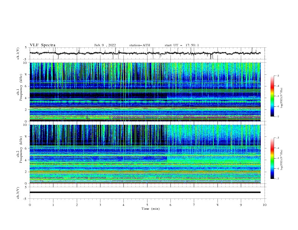Viewport: 298px width, 230px height.
Task: Click the "ch.2 Frequency (kHz)" axis label
Action: pyautogui.click(x=19, y=150)
